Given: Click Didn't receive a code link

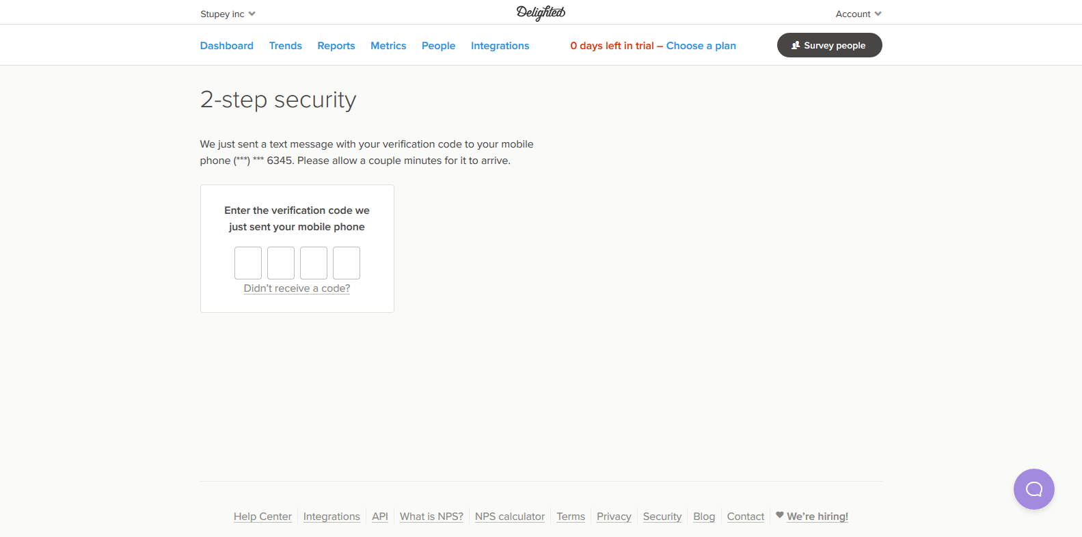Looking at the screenshot, I should tap(297, 288).
